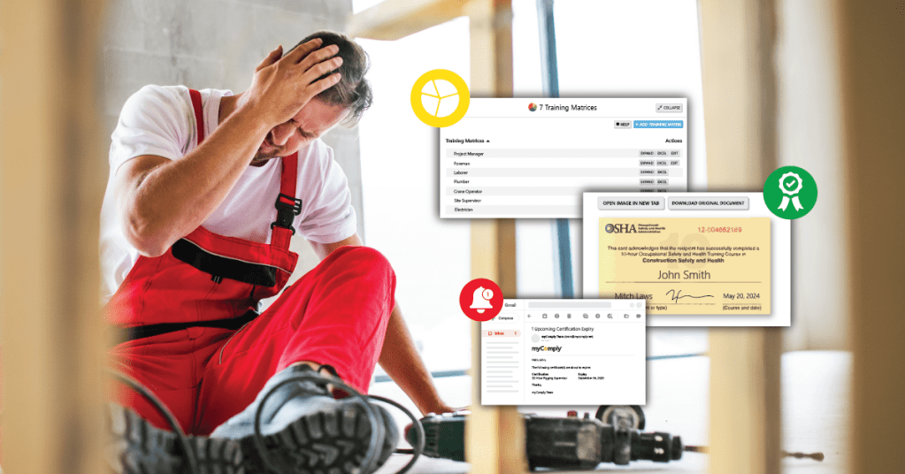Click the label tag icon in the email toolbar
The width and height of the screenshot is (905, 474).
(x=639, y=315)
